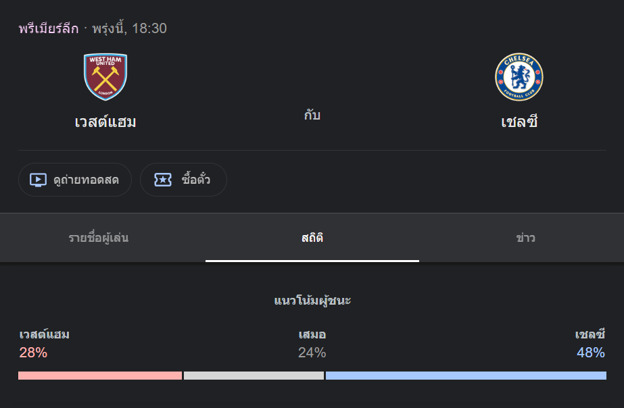The width and height of the screenshot is (624, 408).
Task: Click the West Ham United crest logo
Action: click(x=105, y=77)
